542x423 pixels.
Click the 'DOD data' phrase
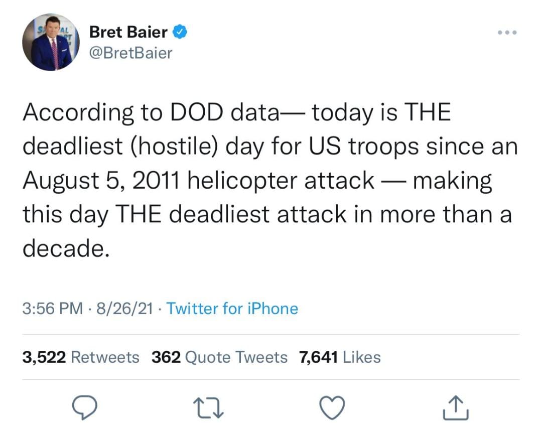(225, 112)
